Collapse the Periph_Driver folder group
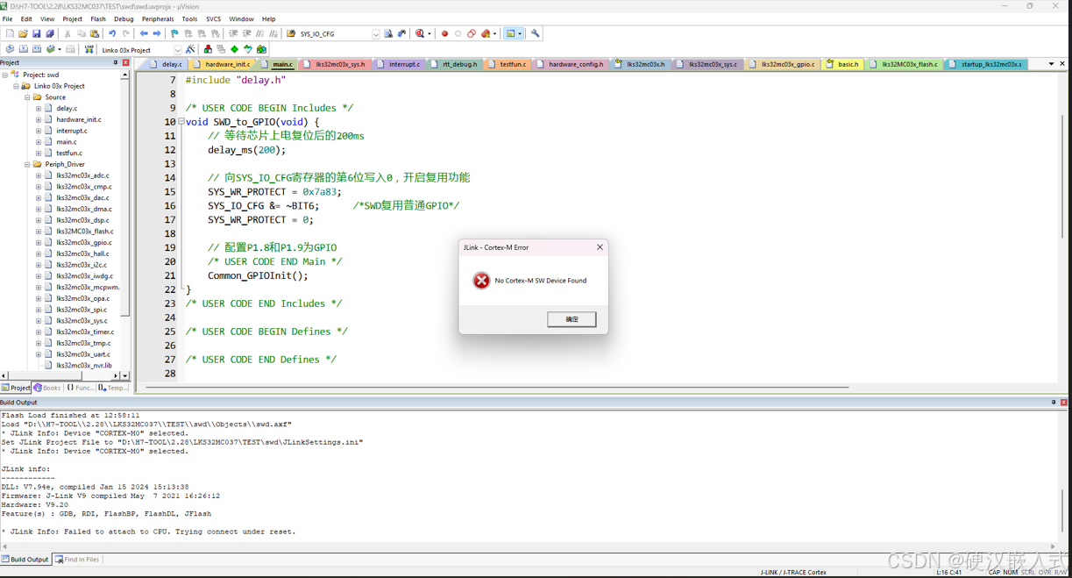1072x578 pixels. pyautogui.click(x=27, y=164)
